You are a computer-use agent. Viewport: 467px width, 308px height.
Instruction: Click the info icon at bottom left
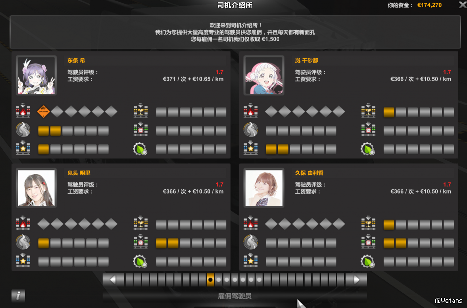point(18,296)
